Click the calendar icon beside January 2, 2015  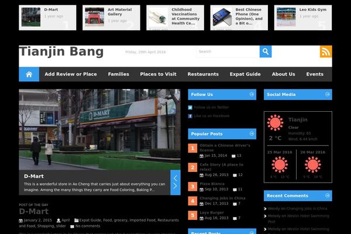pos(21,221)
